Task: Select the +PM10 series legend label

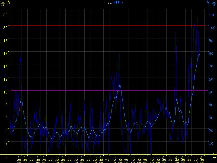Action: tap(117, 2)
